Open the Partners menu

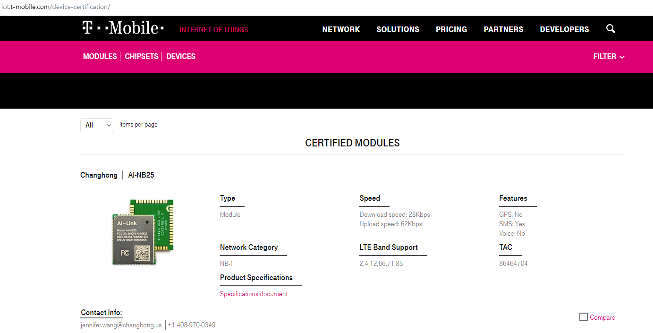coord(503,29)
